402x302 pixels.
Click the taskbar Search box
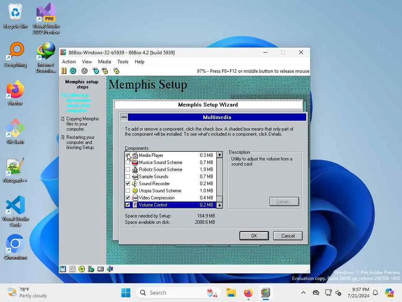pos(179,293)
